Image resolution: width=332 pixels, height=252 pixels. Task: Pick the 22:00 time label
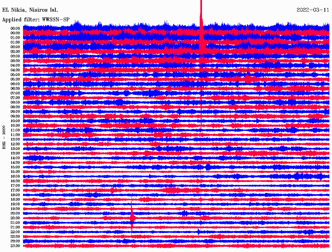point(15,232)
